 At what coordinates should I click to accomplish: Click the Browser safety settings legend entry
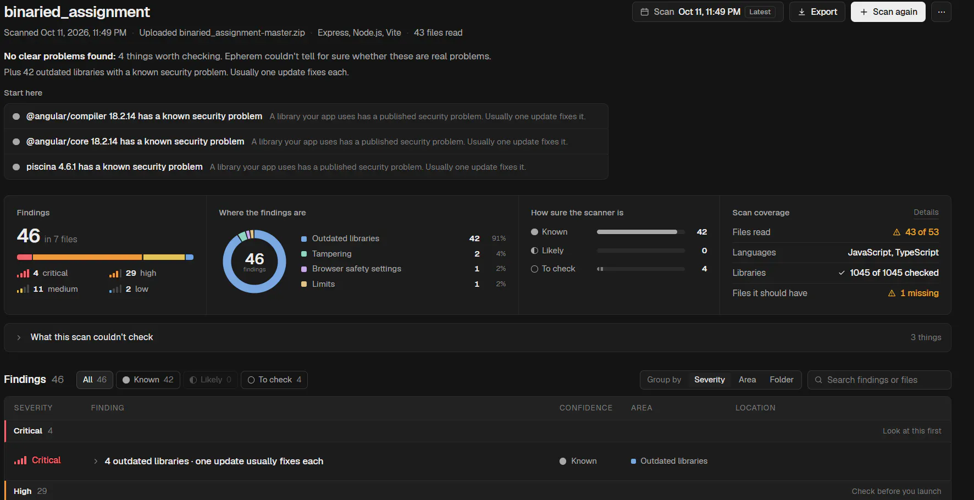(403, 269)
